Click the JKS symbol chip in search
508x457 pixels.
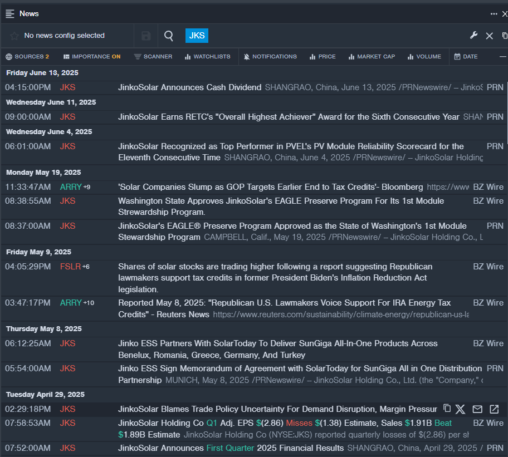[x=197, y=36]
